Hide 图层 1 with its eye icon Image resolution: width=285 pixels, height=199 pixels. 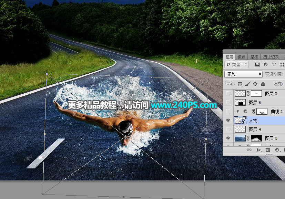tap(228, 138)
